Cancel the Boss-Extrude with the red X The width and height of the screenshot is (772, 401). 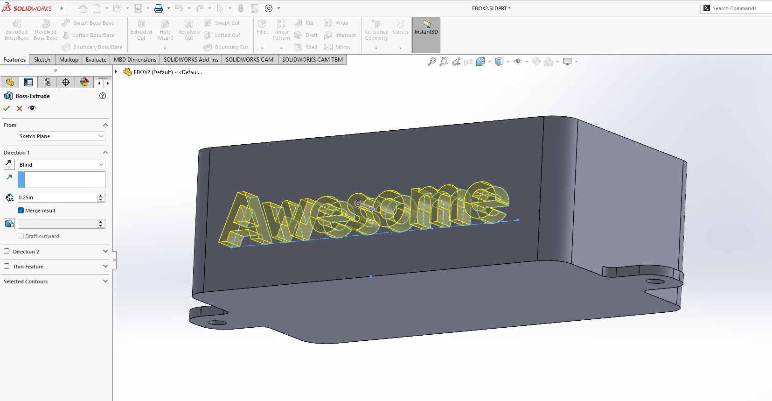[19, 108]
